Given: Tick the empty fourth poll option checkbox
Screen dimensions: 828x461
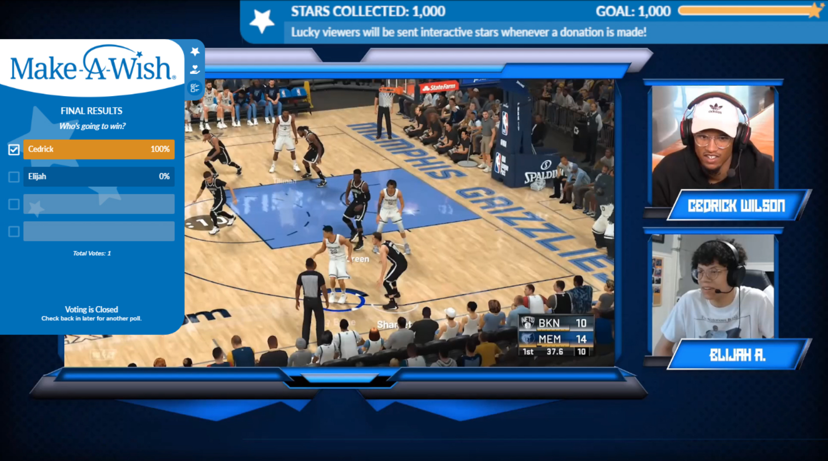Looking at the screenshot, I should point(14,231).
